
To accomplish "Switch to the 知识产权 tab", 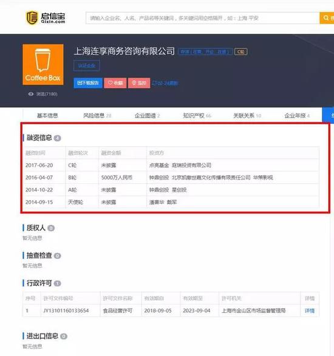I will click(x=197, y=116).
